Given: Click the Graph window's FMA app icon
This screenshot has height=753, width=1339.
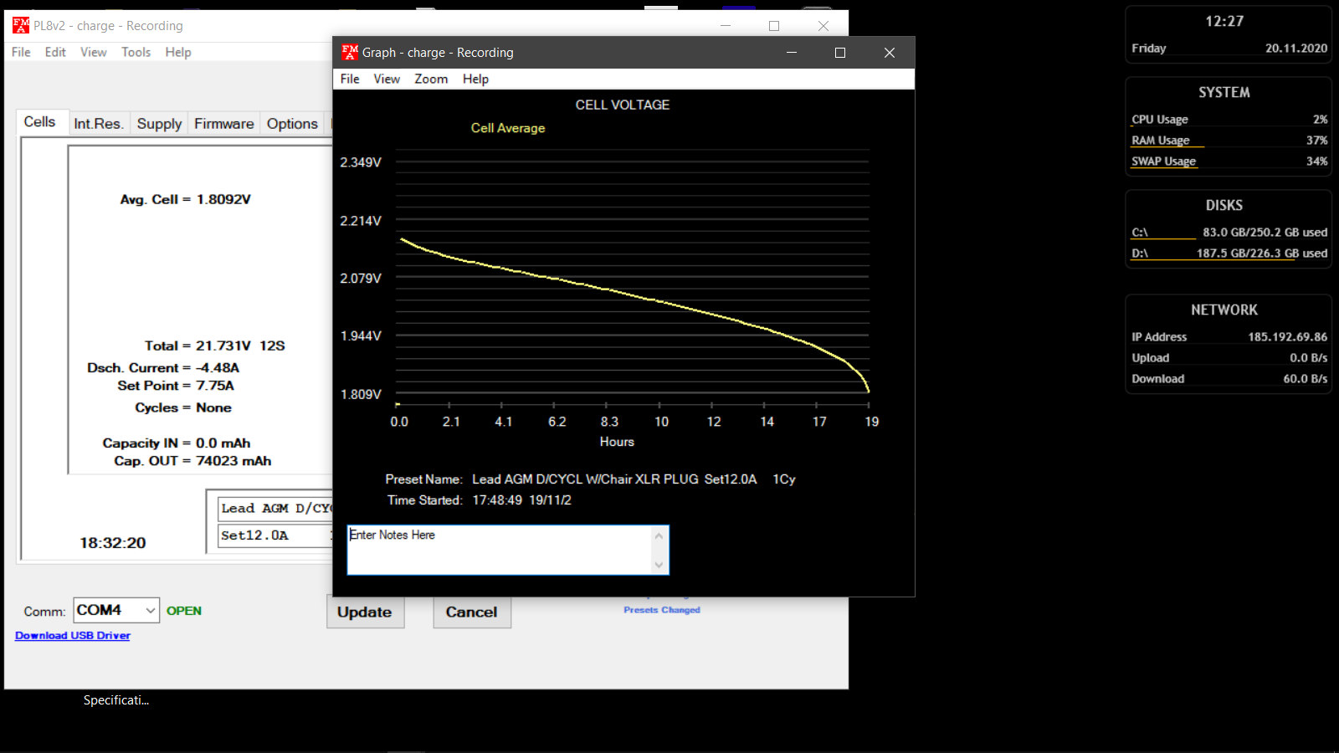Looking at the screenshot, I should (x=350, y=52).
